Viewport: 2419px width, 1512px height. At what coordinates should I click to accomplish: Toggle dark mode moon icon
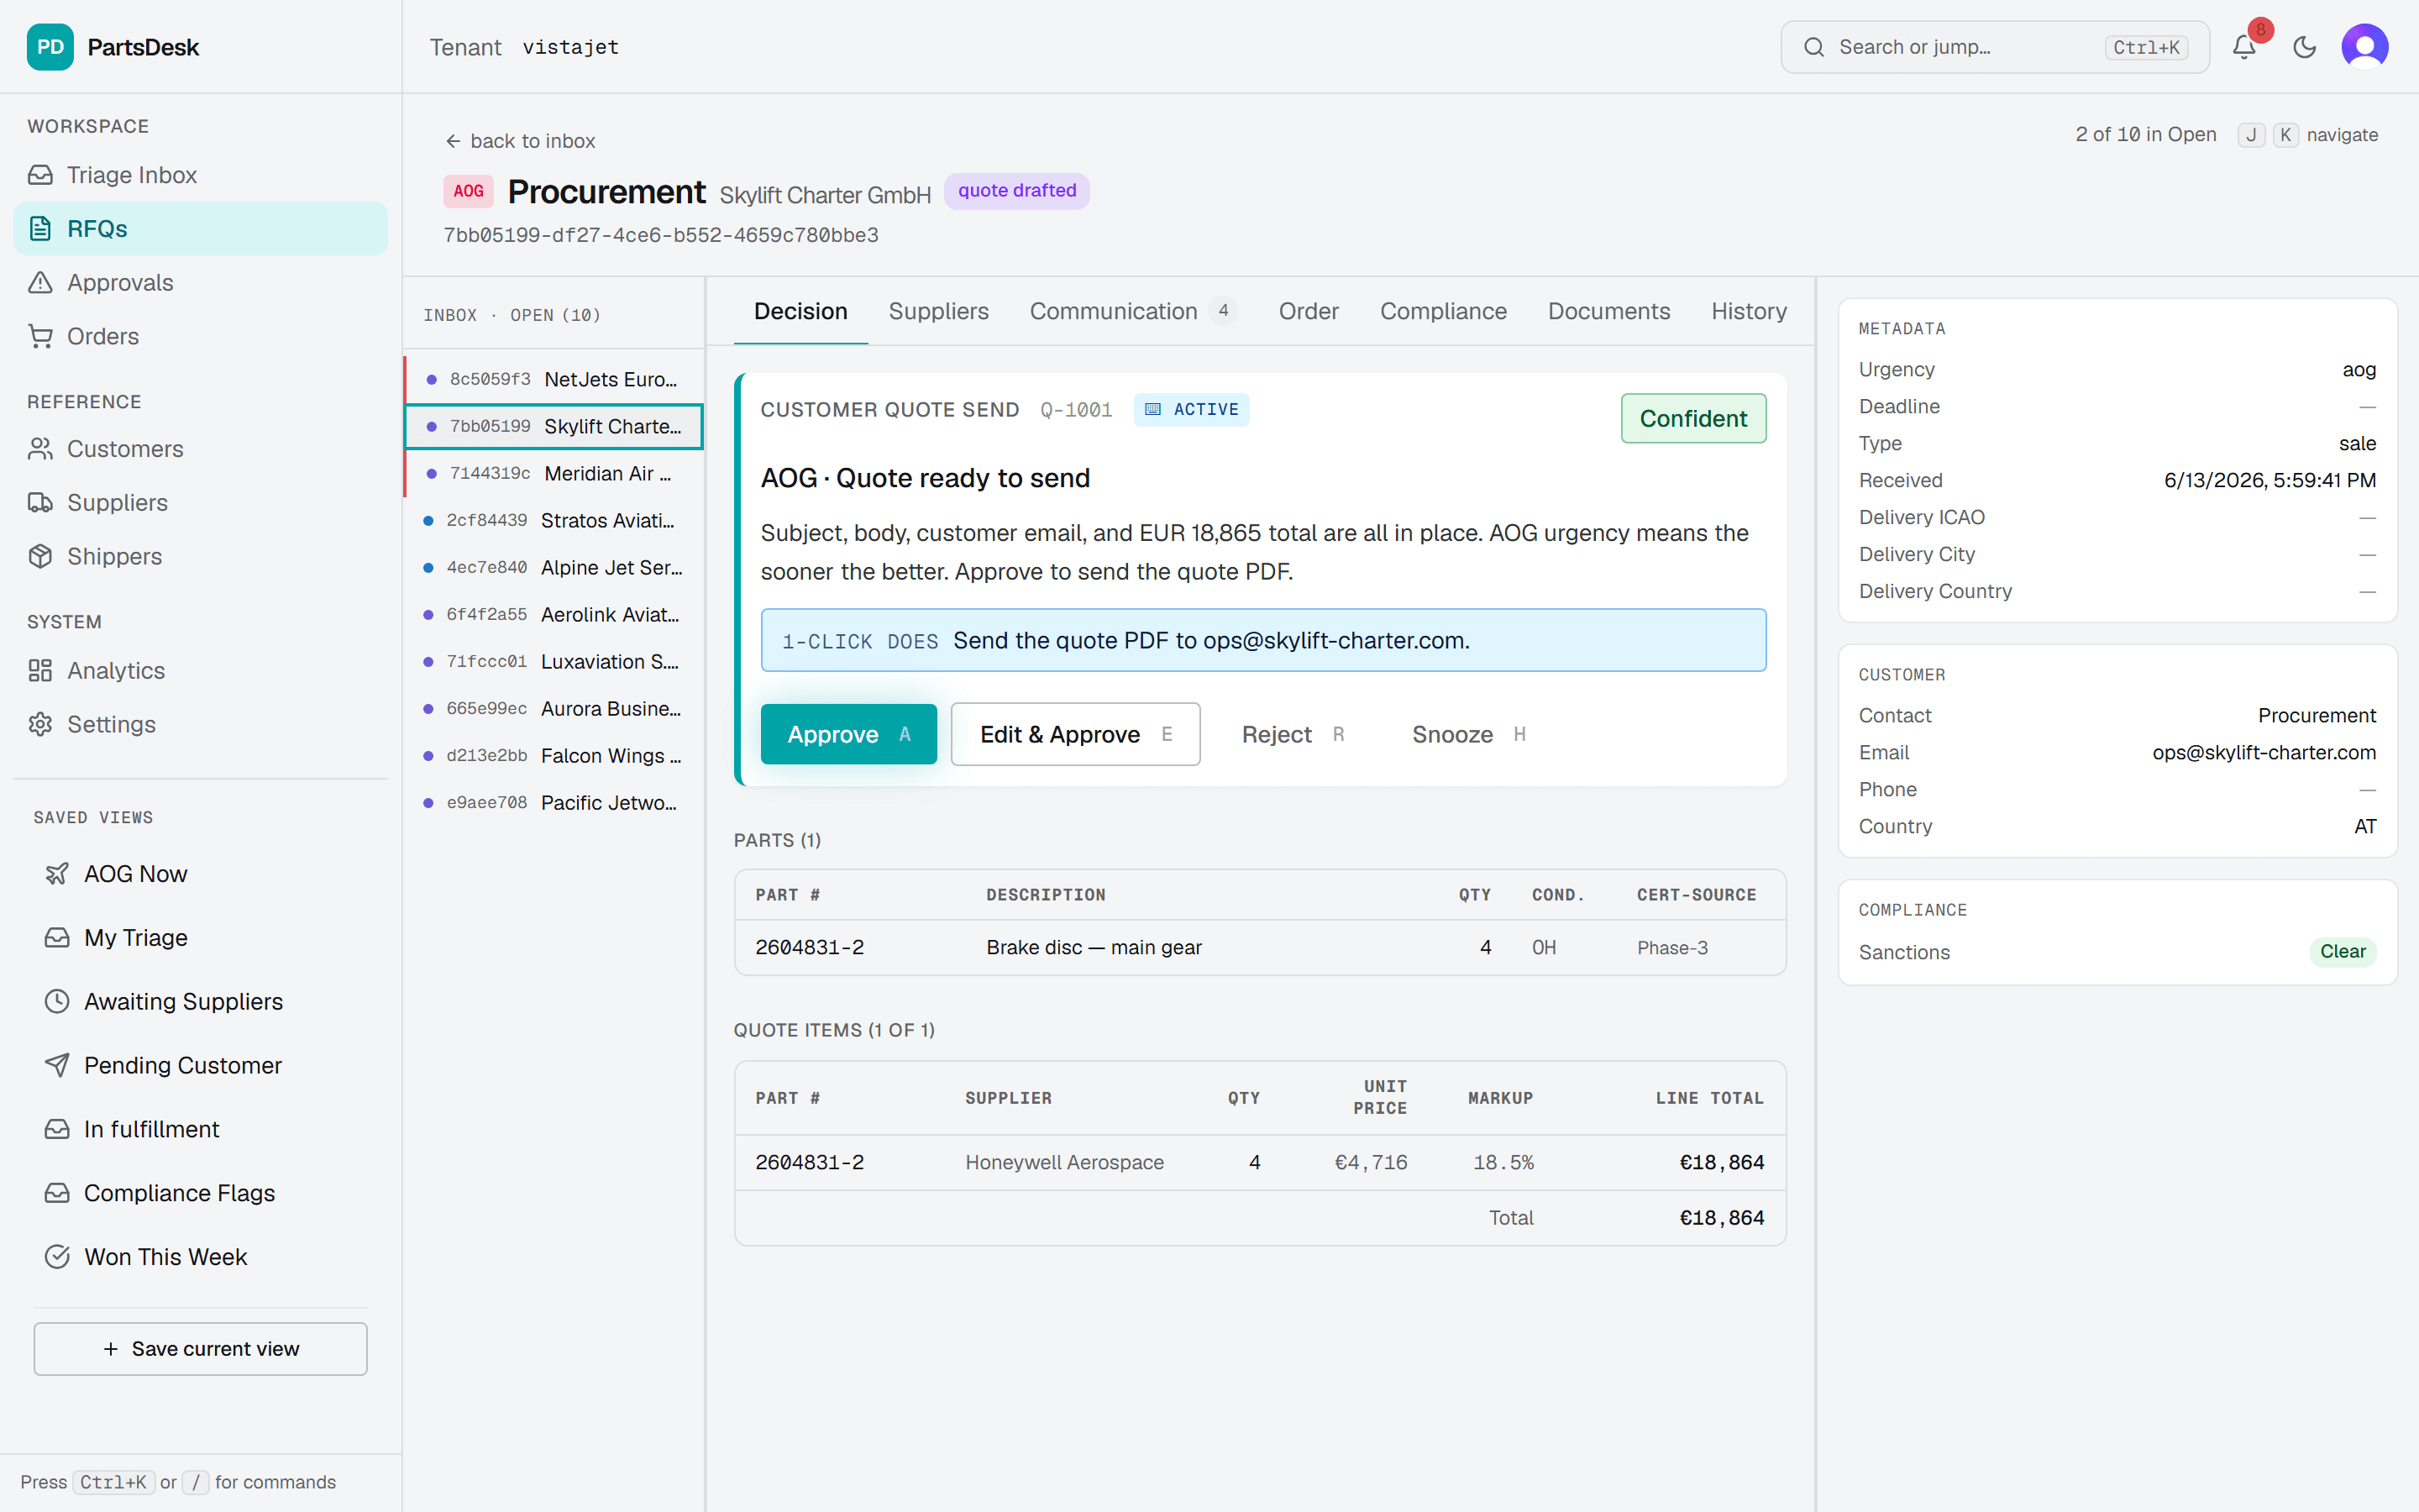[2304, 47]
